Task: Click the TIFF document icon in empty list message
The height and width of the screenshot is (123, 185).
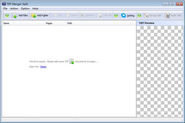Action: click(x=72, y=61)
